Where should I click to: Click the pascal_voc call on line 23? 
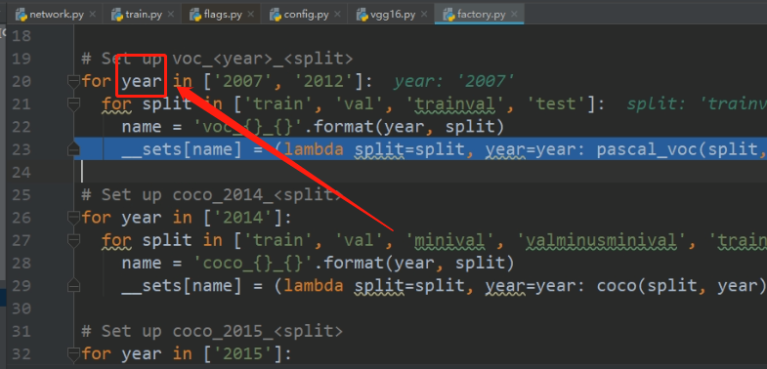682,149
